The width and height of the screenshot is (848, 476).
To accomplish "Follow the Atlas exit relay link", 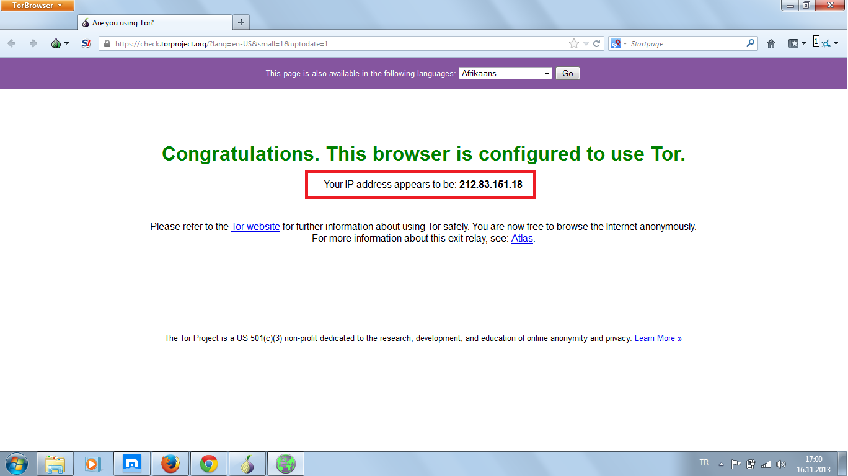I will click(x=522, y=239).
